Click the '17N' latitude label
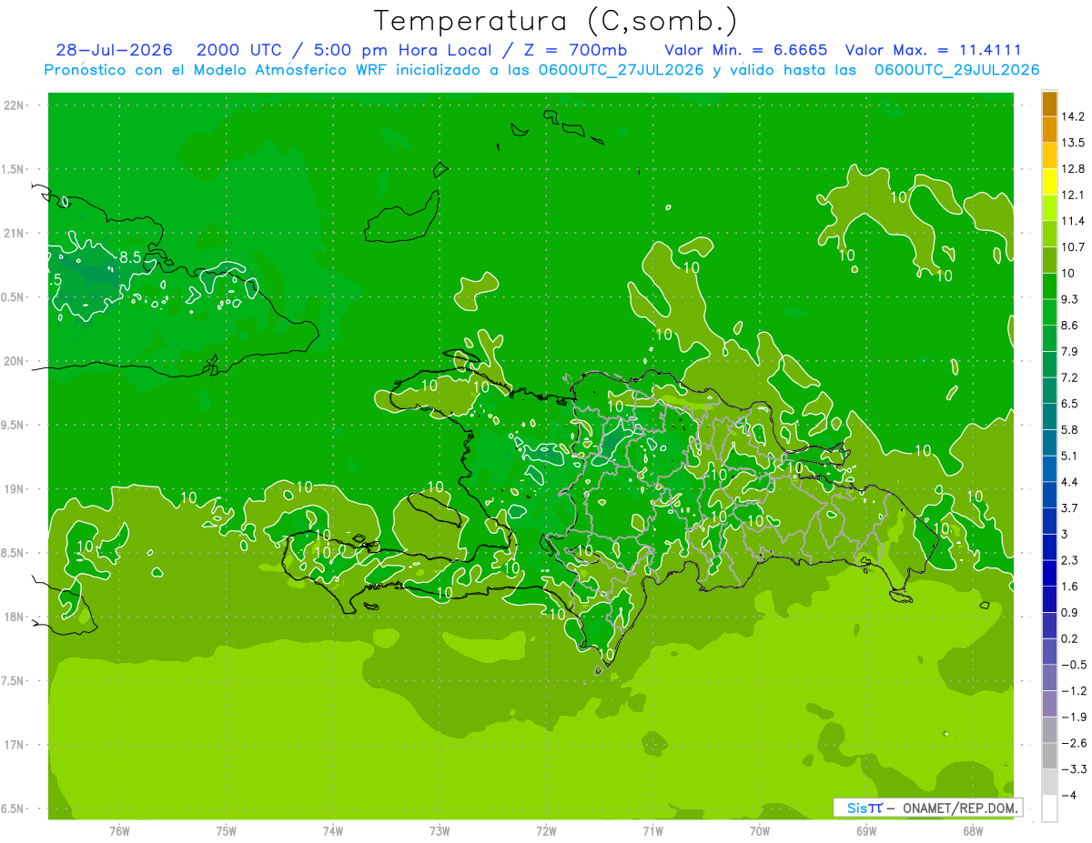This screenshot has height=843, width=1092. pyautogui.click(x=15, y=745)
